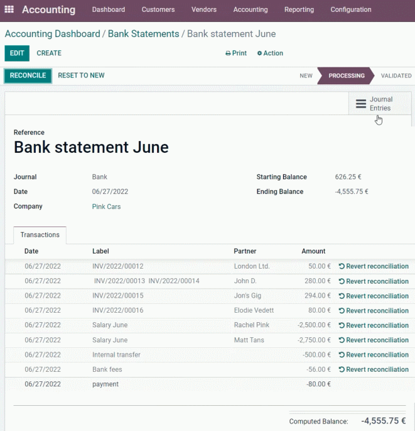This screenshot has height=431, width=415.
Task: Open the Action dropdown menu
Action: [x=270, y=53]
